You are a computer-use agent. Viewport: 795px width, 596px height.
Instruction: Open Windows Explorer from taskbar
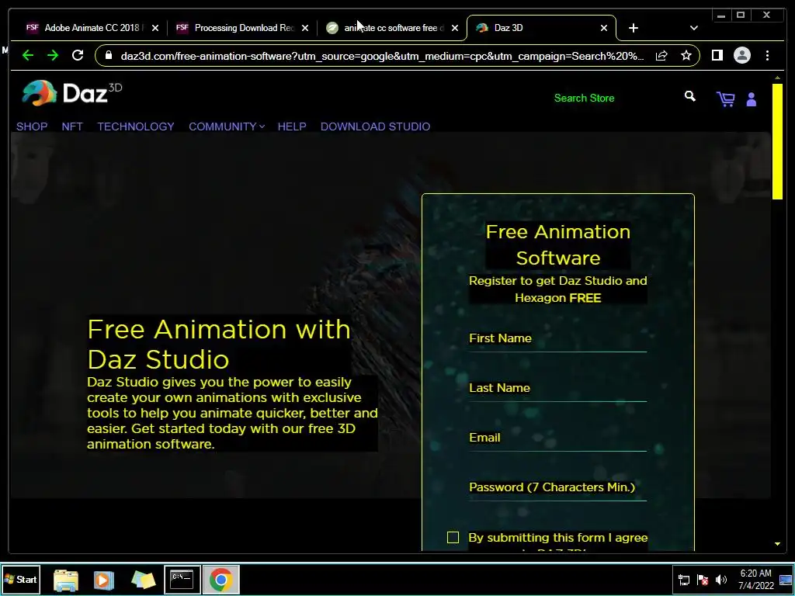coord(66,580)
